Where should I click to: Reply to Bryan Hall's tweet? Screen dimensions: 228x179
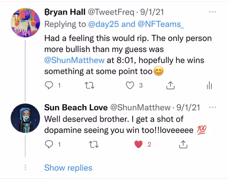click(x=49, y=85)
